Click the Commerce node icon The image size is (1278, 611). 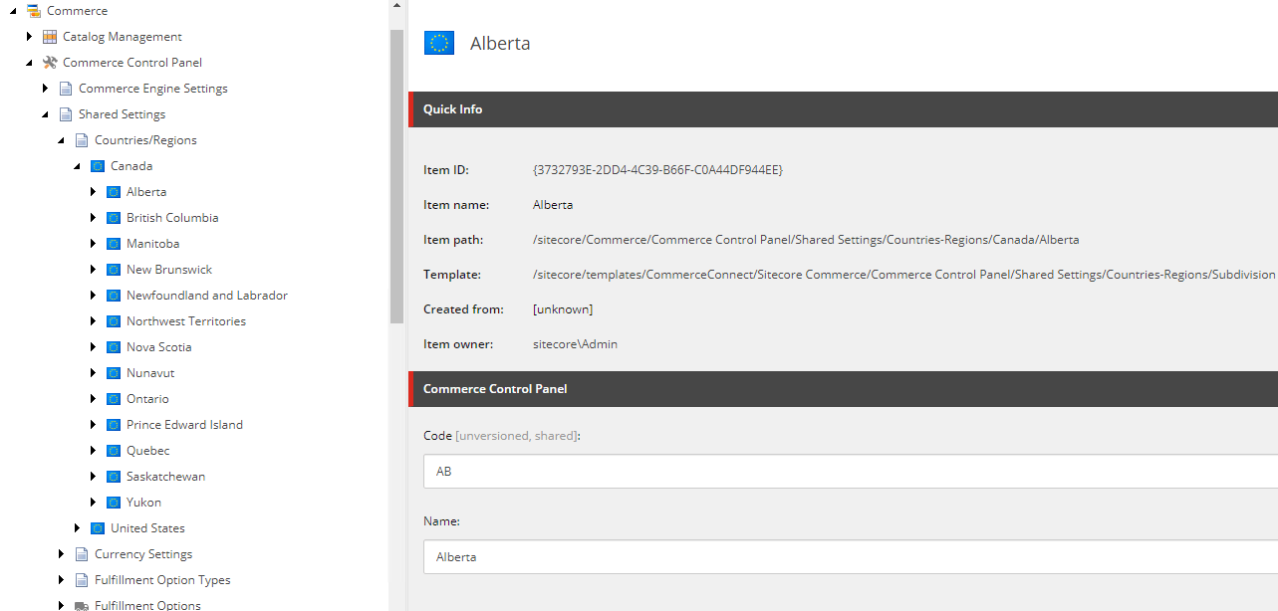[x=33, y=11]
